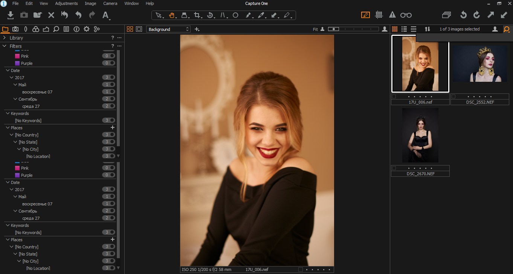Click the camera Capture toolbar icon
The image size is (513, 274).
tap(24, 15)
